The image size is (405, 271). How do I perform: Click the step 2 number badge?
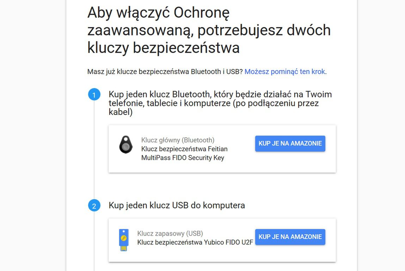coord(94,206)
